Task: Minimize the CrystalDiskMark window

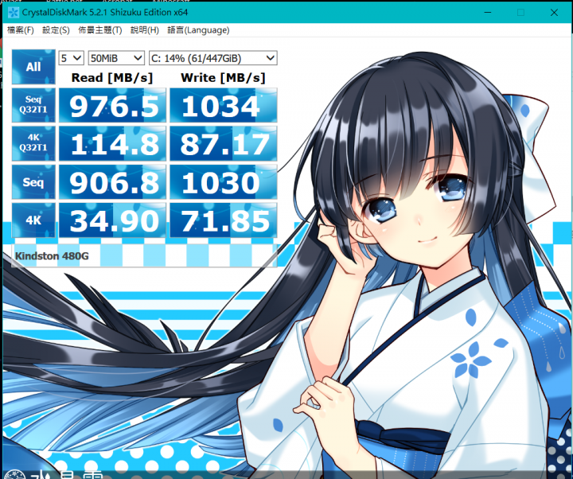Action: 488,13
